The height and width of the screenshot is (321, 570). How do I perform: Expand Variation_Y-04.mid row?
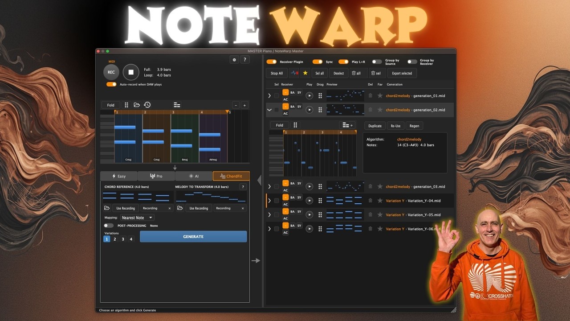pos(269,201)
